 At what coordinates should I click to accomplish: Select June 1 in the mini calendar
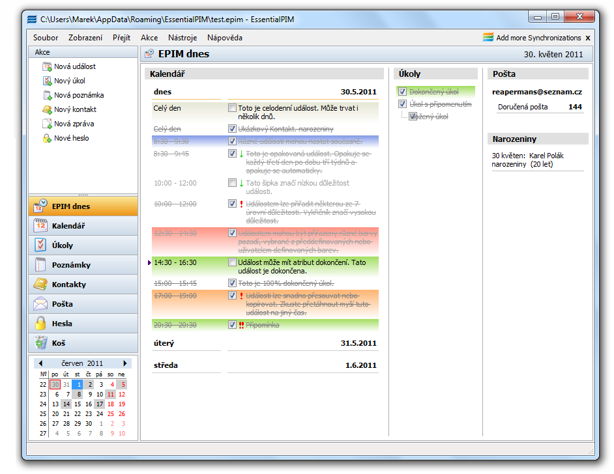point(78,384)
